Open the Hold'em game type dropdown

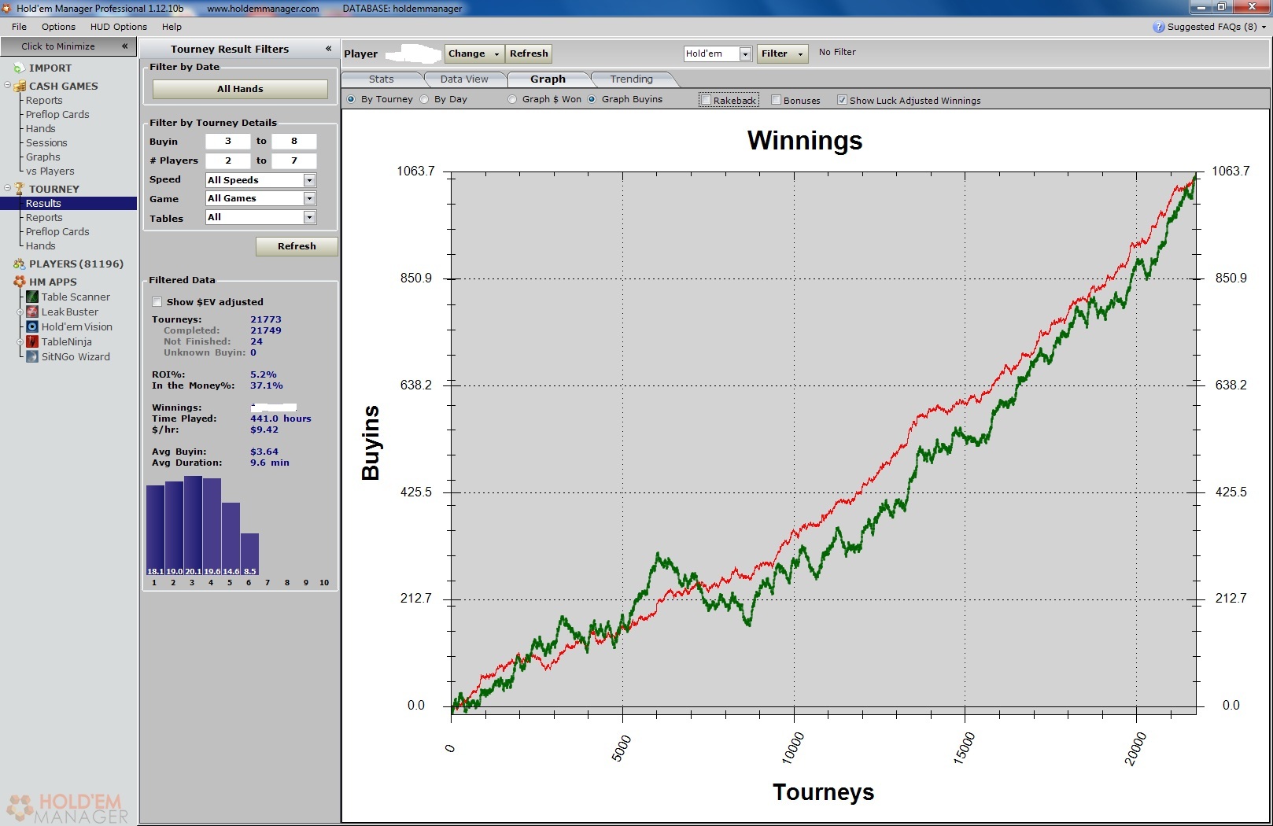click(x=745, y=53)
